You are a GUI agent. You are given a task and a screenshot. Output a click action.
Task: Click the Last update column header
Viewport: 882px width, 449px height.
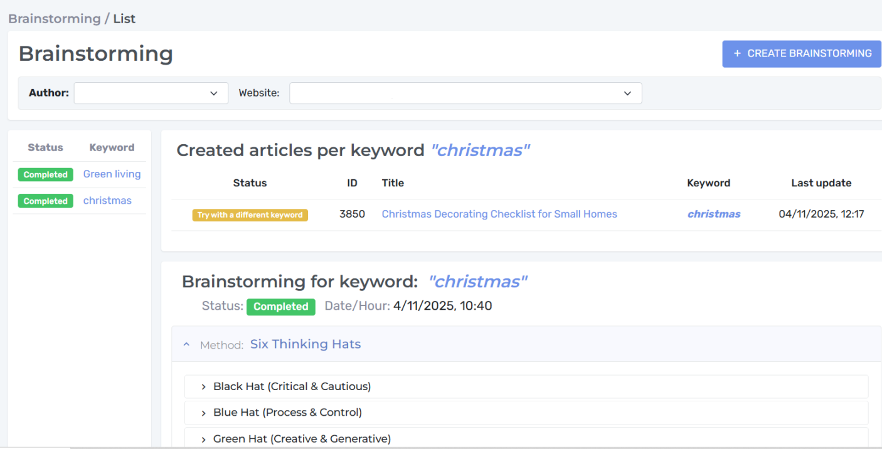click(x=821, y=183)
